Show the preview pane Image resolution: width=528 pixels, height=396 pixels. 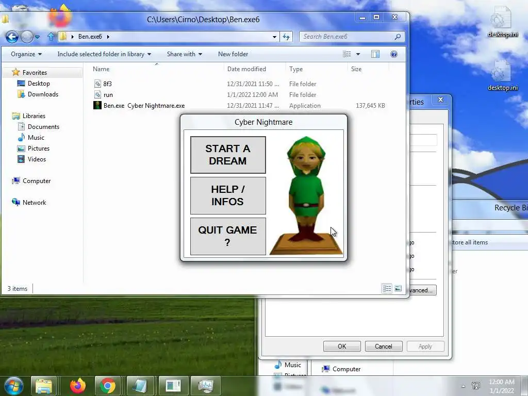click(x=375, y=54)
